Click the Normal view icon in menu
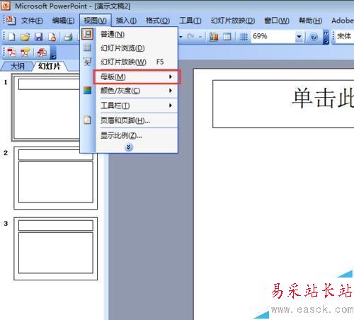The image size is (354, 320). [x=87, y=34]
